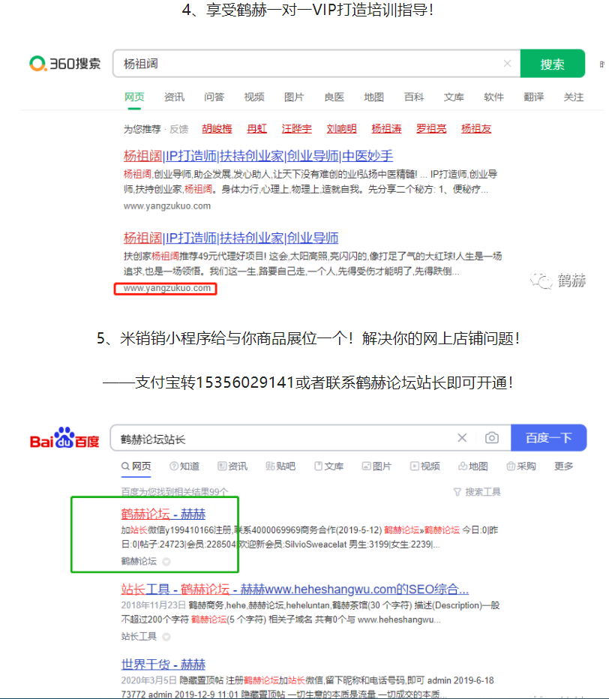Clear the Baidu search query
This screenshot has height=699, width=609.
pyautogui.click(x=462, y=438)
